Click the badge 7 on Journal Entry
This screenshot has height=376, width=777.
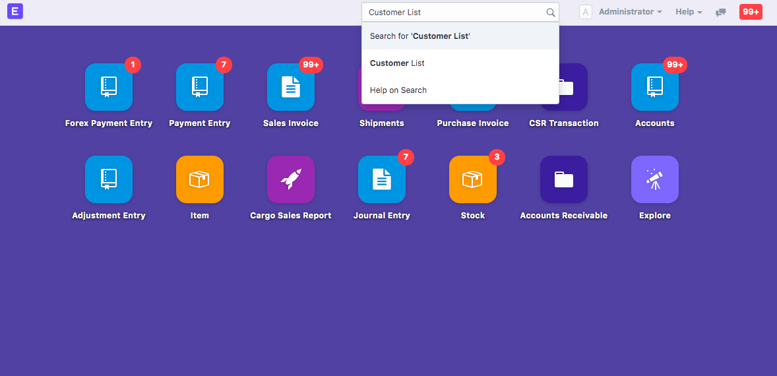click(406, 158)
